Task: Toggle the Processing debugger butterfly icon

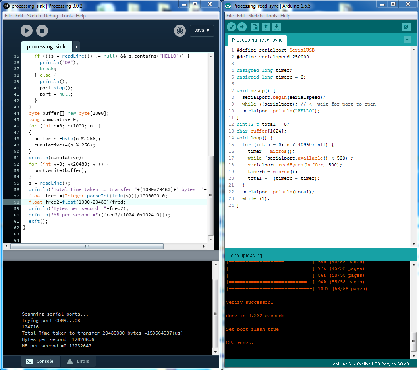Action: click(180, 31)
